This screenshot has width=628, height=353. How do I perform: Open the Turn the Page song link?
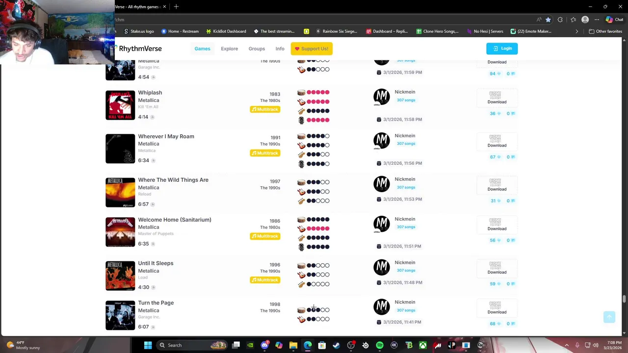click(x=156, y=303)
